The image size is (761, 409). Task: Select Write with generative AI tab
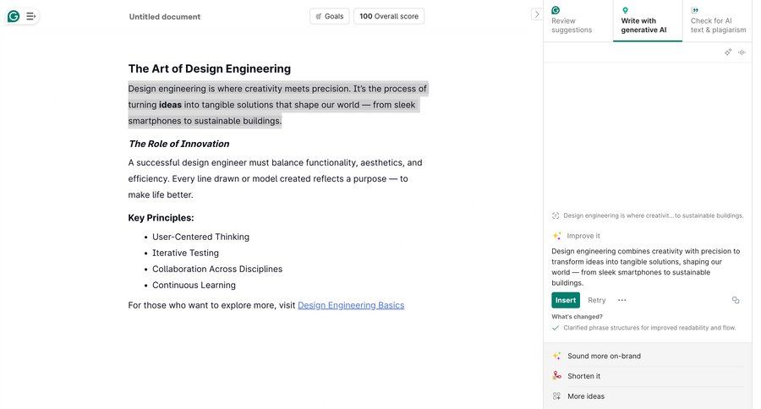[x=648, y=20]
